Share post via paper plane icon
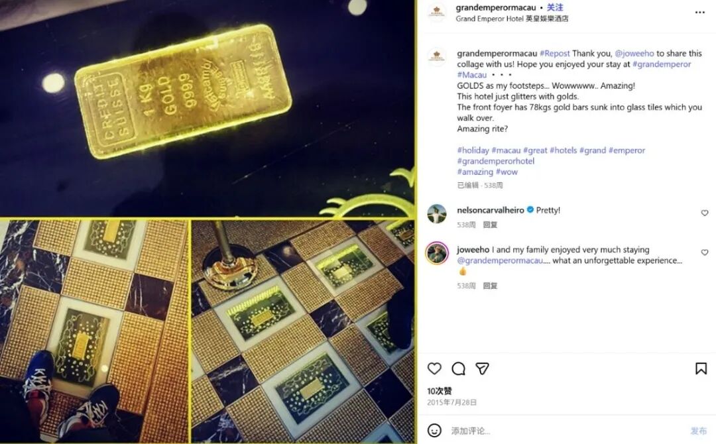 point(482,368)
